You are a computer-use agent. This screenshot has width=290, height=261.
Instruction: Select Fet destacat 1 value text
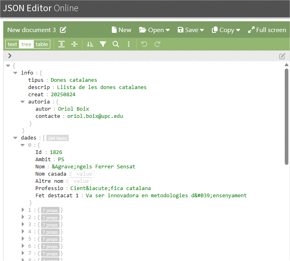(166, 196)
